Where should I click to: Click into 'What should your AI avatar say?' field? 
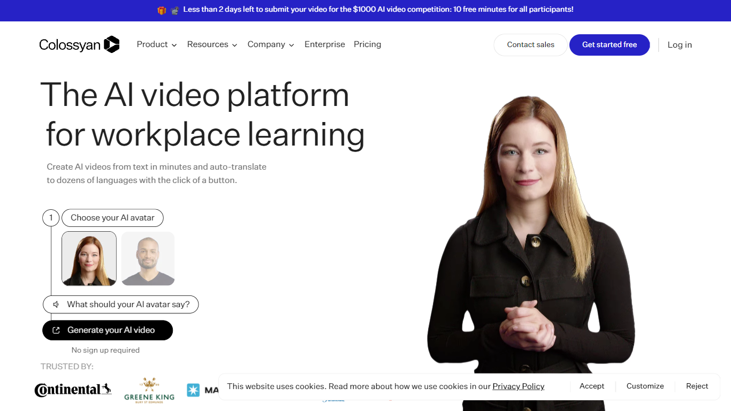128,305
